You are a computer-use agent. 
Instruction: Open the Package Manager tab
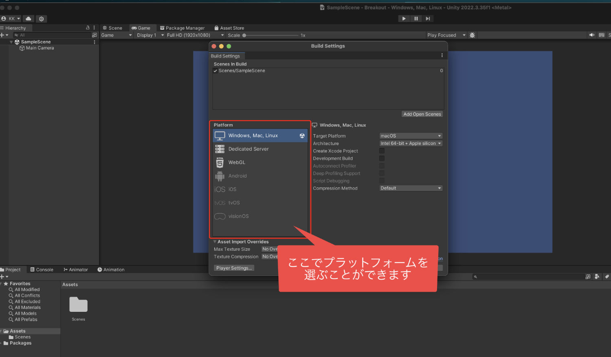(x=182, y=28)
